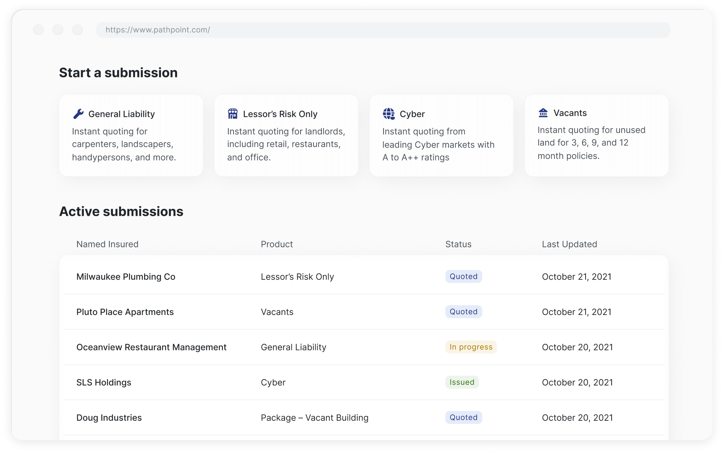The width and height of the screenshot is (723, 453).
Task: Sort the table by Last Updated
Action: point(570,244)
